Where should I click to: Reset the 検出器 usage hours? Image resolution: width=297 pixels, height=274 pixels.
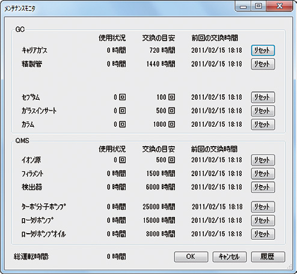point(263,187)
